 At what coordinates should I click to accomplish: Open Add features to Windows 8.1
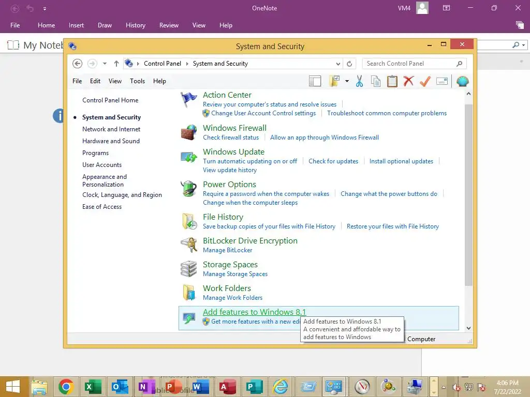point(255,312)
